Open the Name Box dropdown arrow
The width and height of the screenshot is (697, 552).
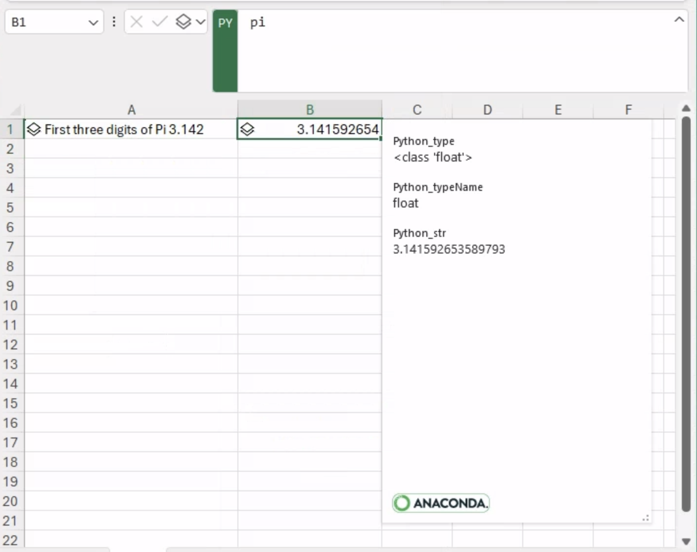click(93, 23)
